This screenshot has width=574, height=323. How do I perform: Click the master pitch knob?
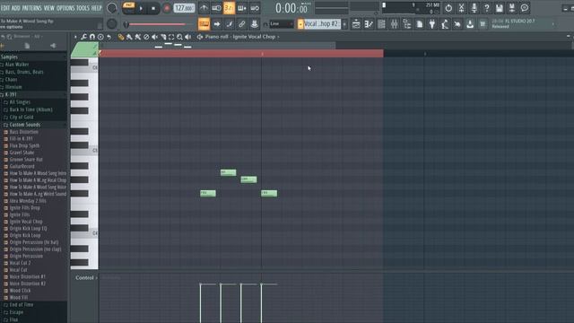[x=111, y=24]
